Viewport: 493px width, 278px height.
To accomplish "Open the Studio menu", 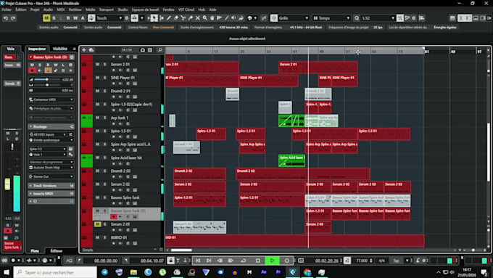I will 123,9.
